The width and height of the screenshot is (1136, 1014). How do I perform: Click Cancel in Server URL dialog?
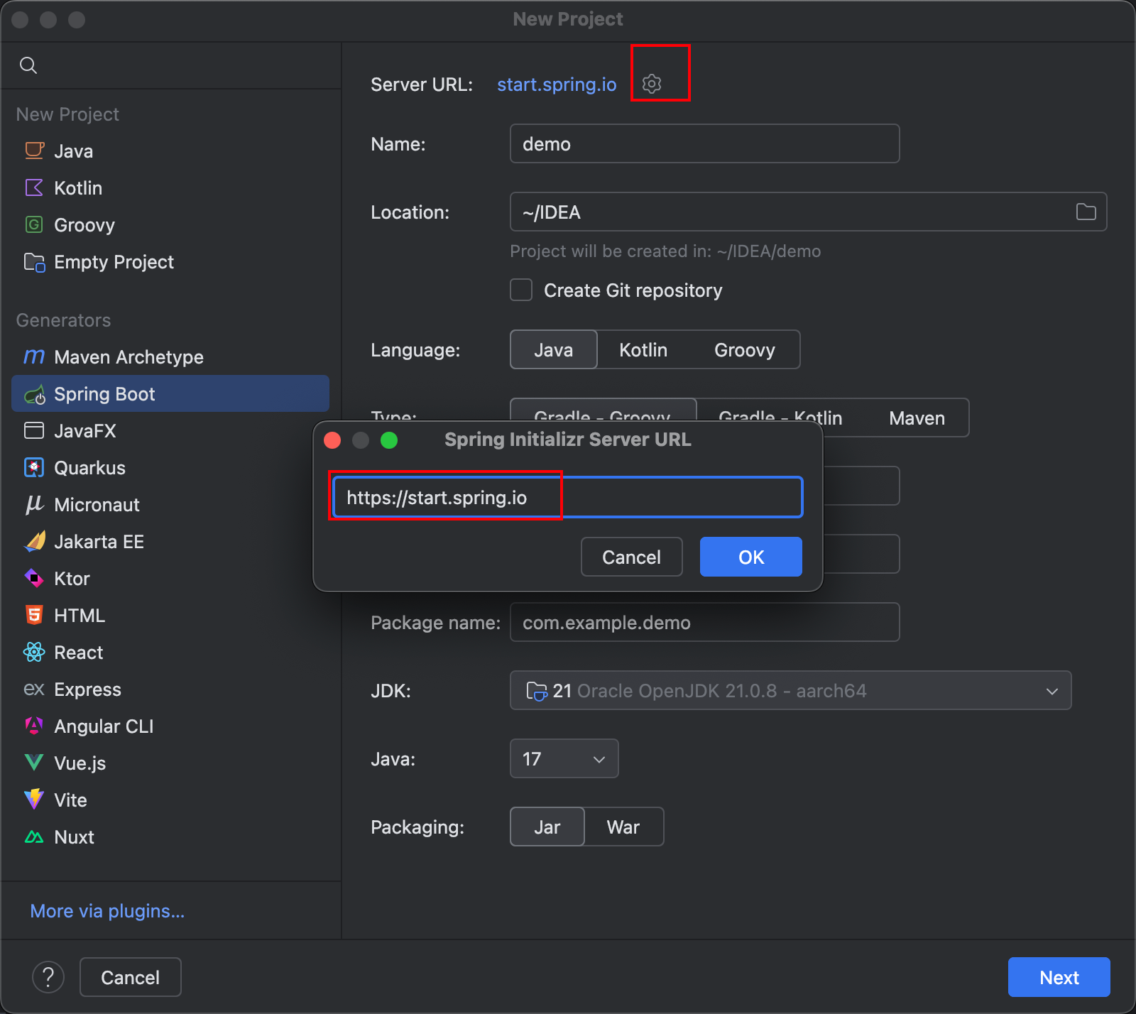pos(632,557)
